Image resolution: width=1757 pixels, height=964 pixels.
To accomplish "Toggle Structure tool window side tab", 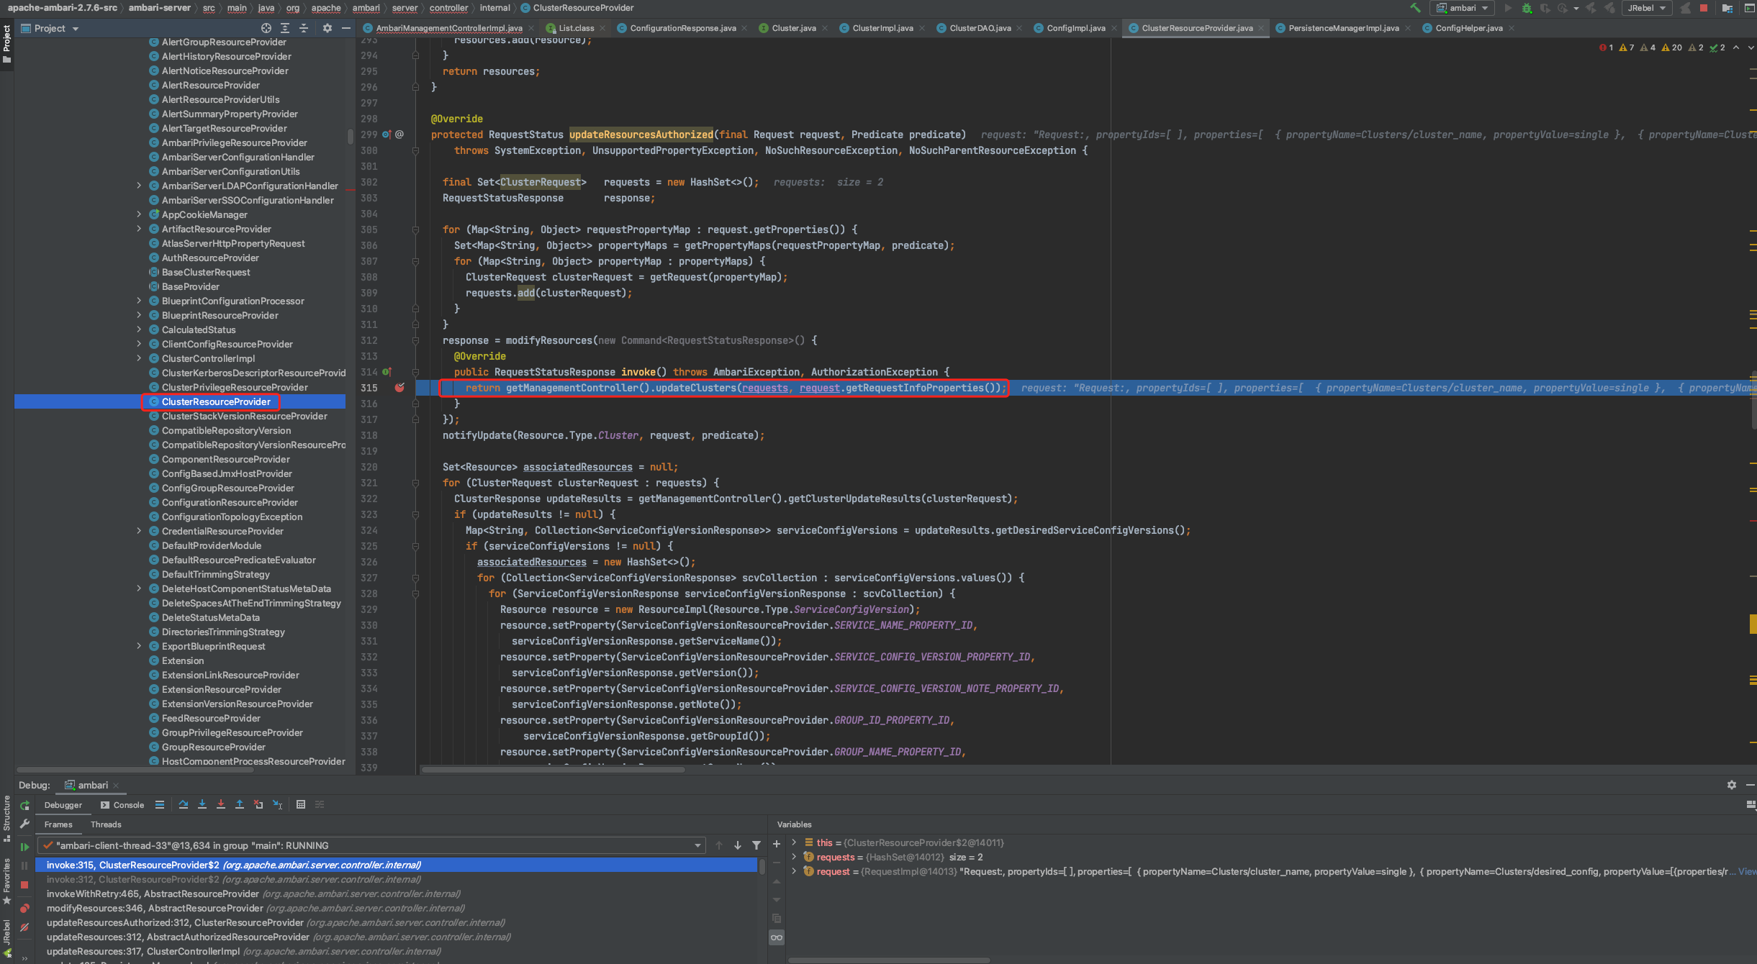I will 6,819.
